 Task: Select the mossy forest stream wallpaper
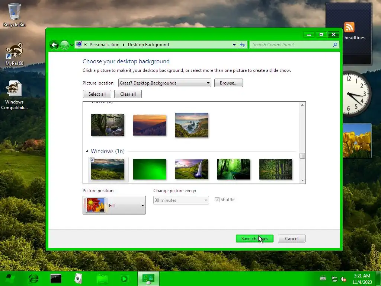click(x=108, y=125)
